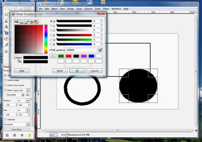Switch to the colour wheel selector tab

32,22
